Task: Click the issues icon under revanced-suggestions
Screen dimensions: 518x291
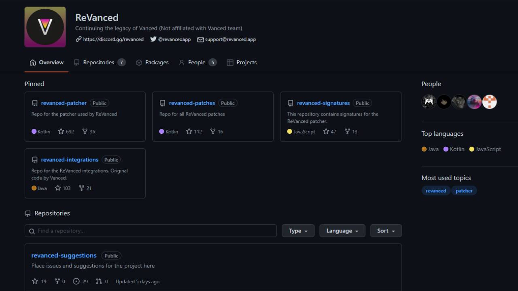Action: coord(76,281)
